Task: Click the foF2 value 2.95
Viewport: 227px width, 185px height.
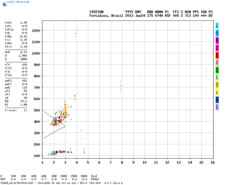Action: tap(24, 23)
